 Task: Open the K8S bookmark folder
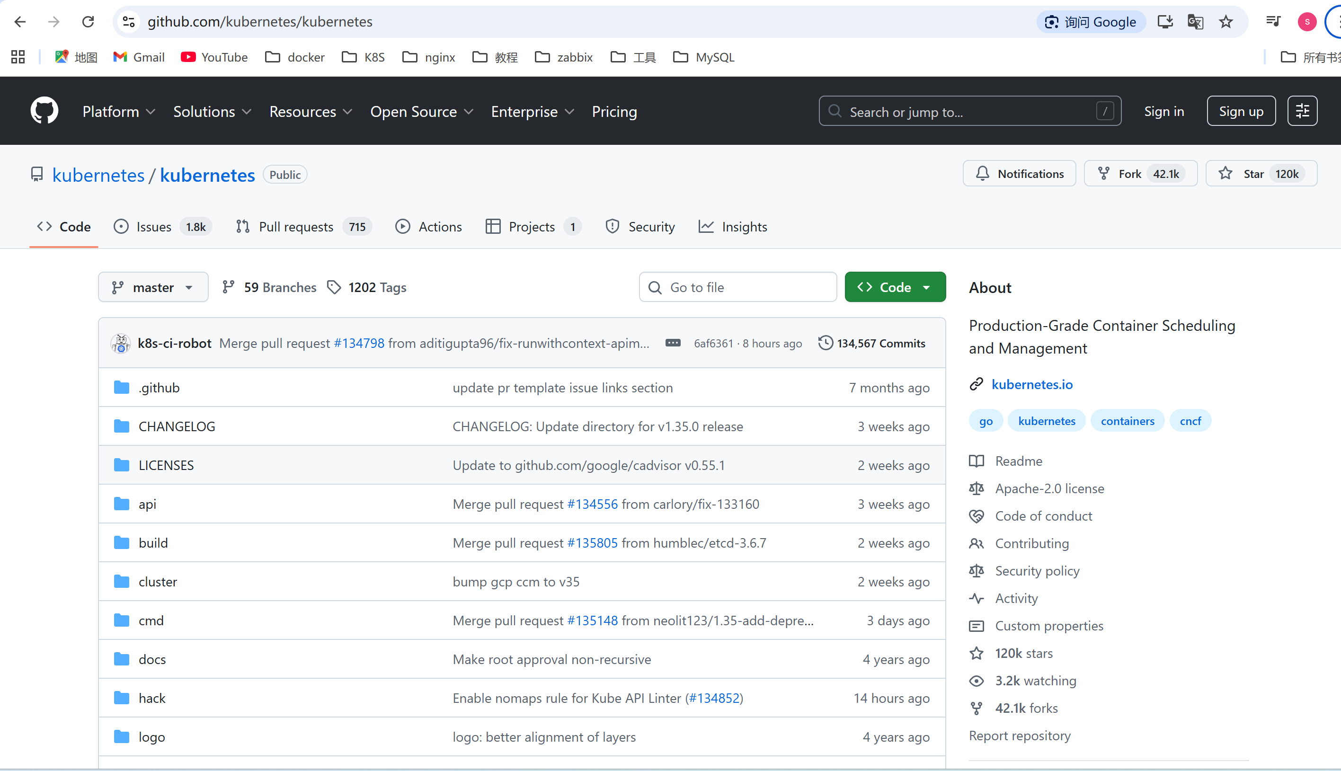363,57
